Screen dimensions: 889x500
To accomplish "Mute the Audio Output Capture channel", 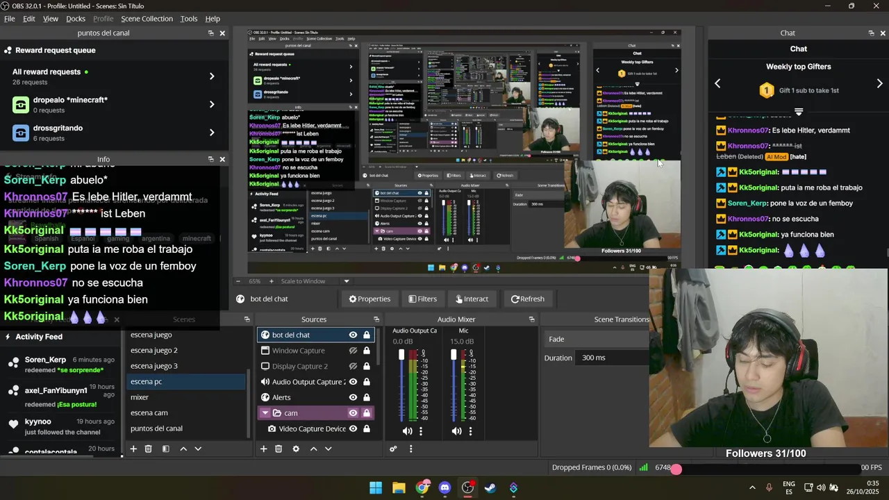I will [x=407, y=431].
